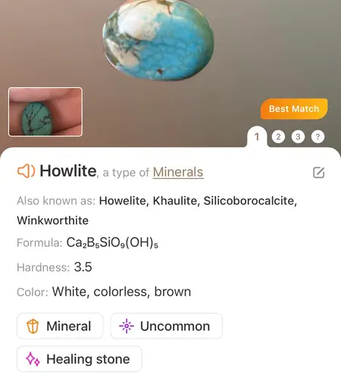Switch to result tab 1
Image resolution: width=341 pixels, height=375 pixels.
point(257,136)
